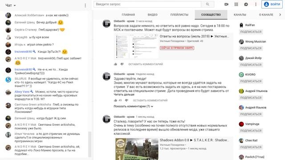Subscribe to the RailFan channel
Screen dimensions: 285x160
pyautogui.click(x=251, y=32)
